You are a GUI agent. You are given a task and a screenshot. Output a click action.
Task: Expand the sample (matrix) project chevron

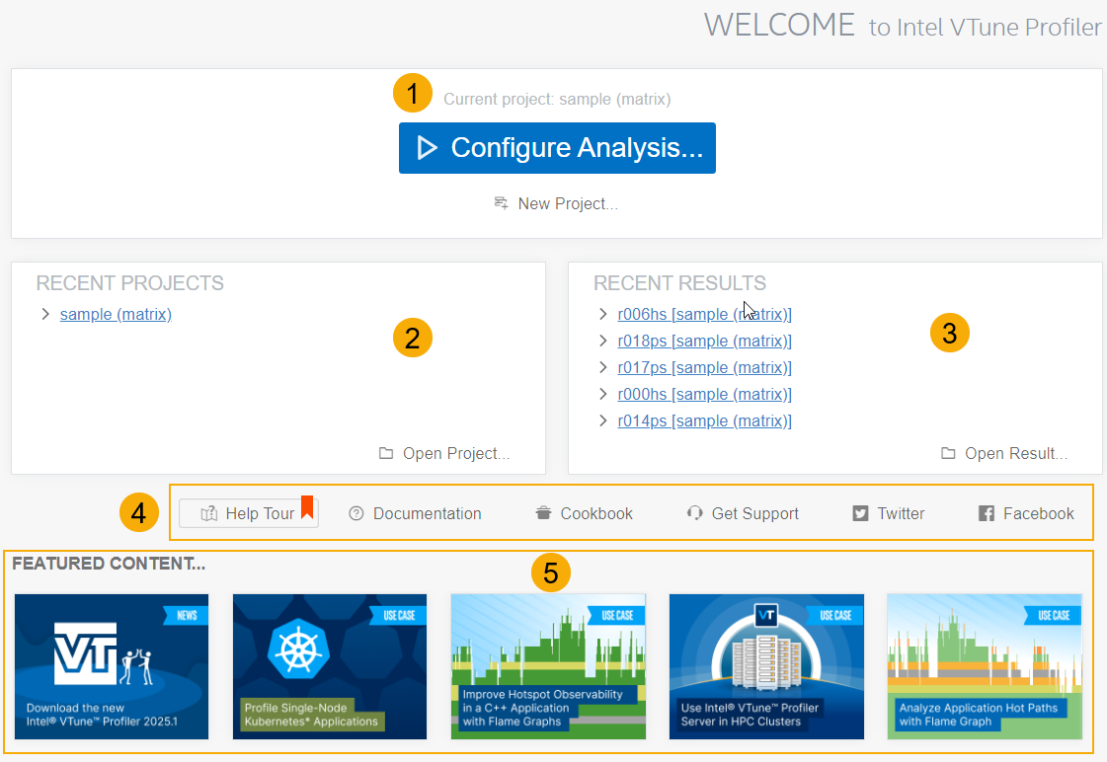45,314
